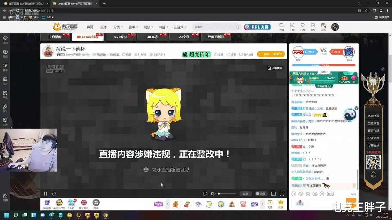The height and width of the screenshot is (220, 392).
Task: Click the 娱乐 icon in left sidebar
Action: [x=5, y=107]
